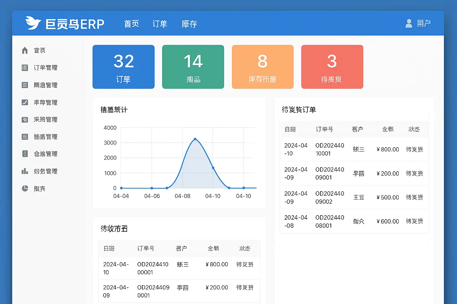Click the orange inventory warning card showing 8

click(263, 67)
